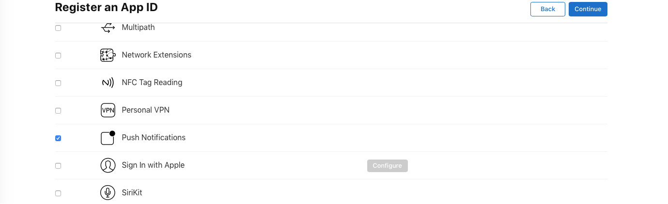Click the Sign In with Apple person icon
Screen dimensions: 668x204
point(108,165)
